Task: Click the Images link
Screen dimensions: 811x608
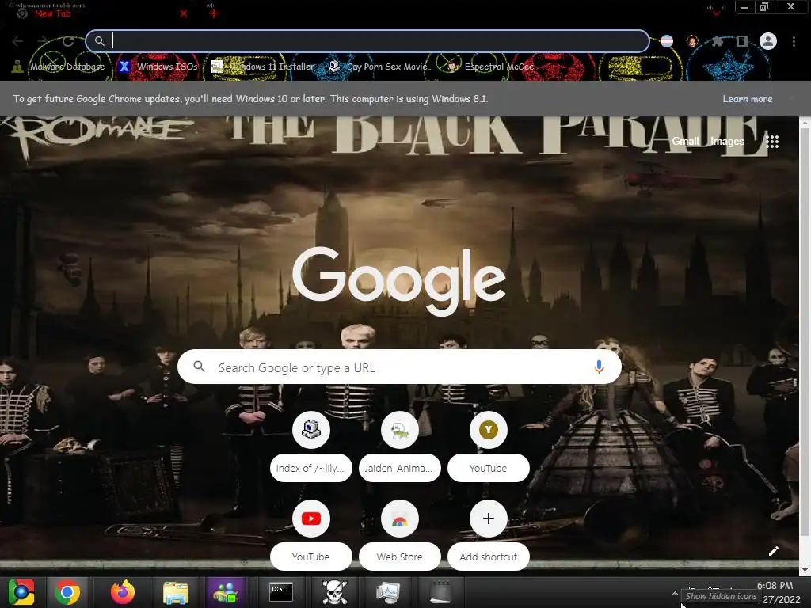Action: [727, 141]
